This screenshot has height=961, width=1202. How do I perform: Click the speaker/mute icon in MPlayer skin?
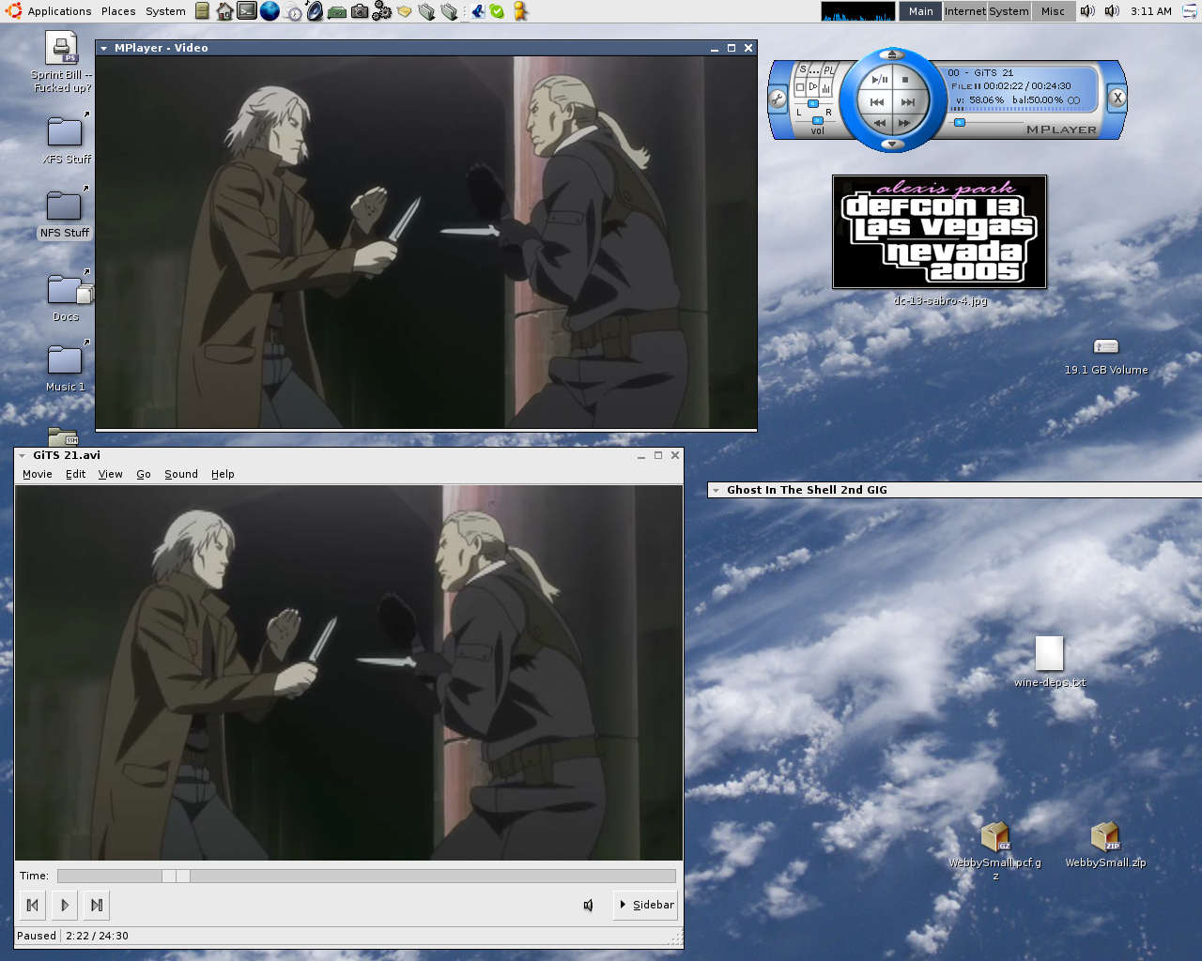813,87
